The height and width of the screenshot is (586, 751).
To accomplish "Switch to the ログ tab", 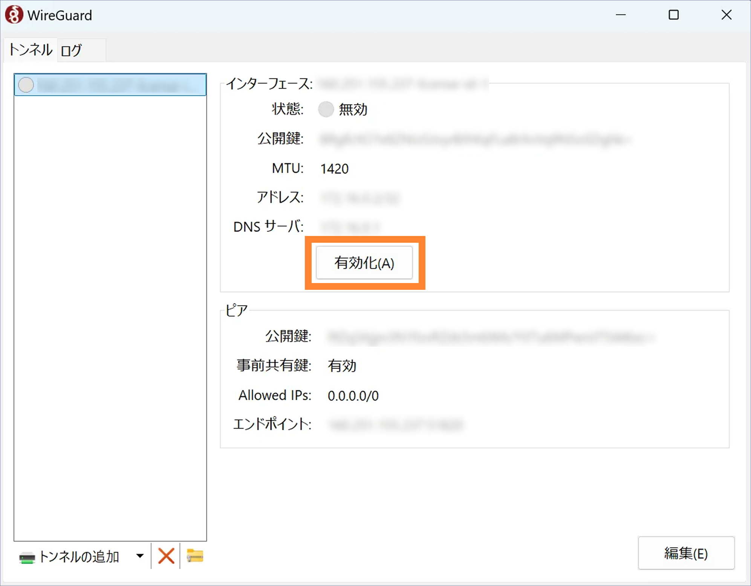I will point(81,50).
